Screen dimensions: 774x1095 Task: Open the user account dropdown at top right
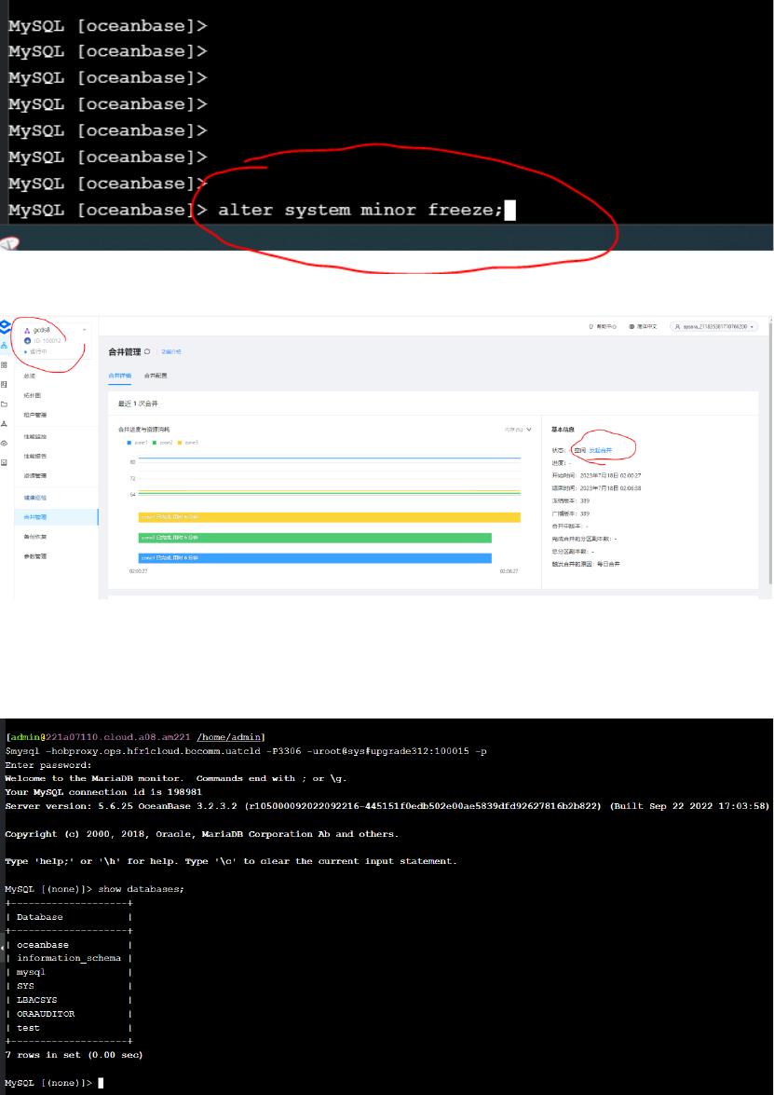coord(714,326)
